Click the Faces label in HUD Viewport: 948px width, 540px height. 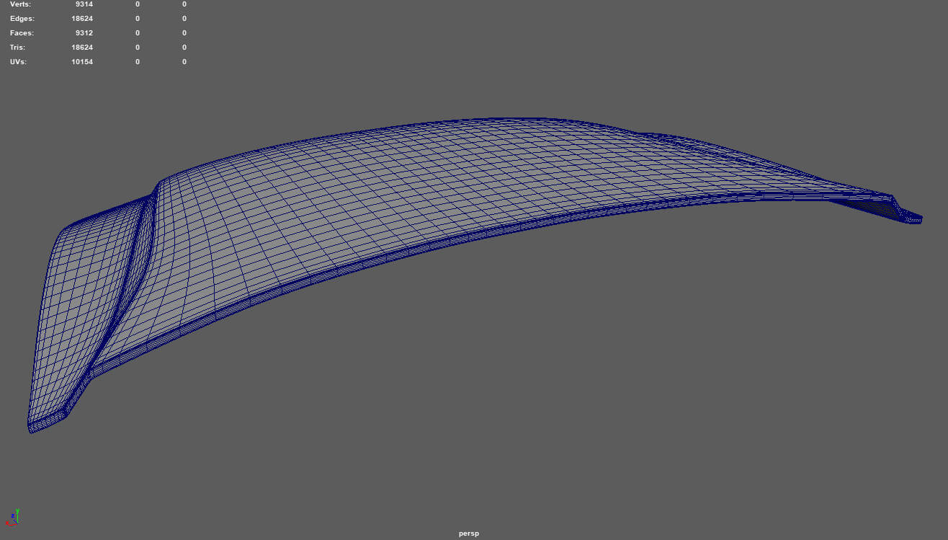[22, 33]
